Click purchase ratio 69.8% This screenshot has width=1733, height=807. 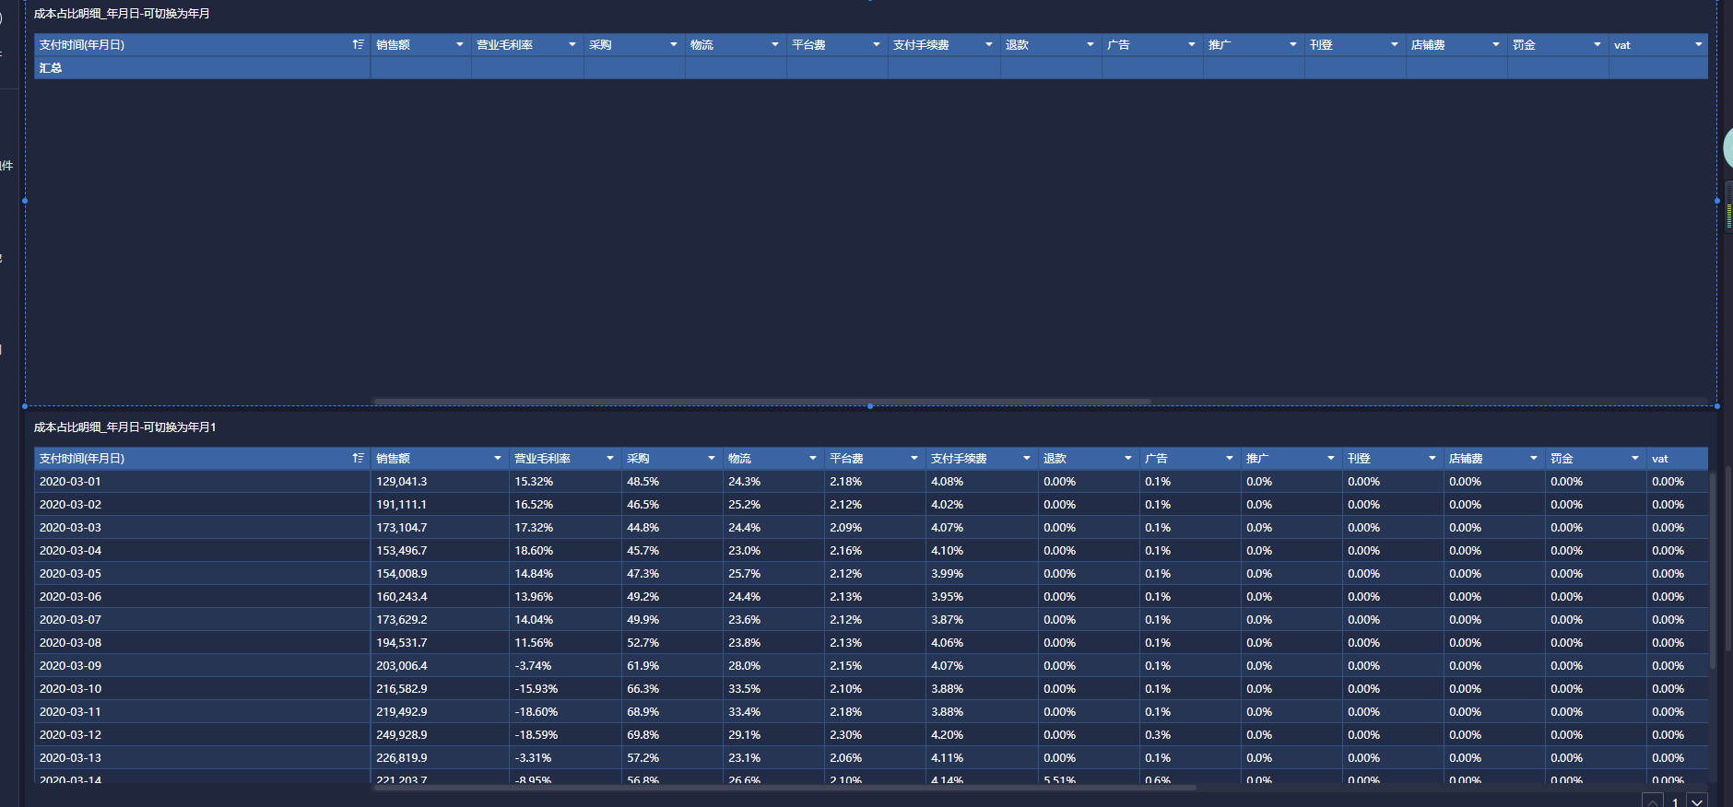[643, 735]
